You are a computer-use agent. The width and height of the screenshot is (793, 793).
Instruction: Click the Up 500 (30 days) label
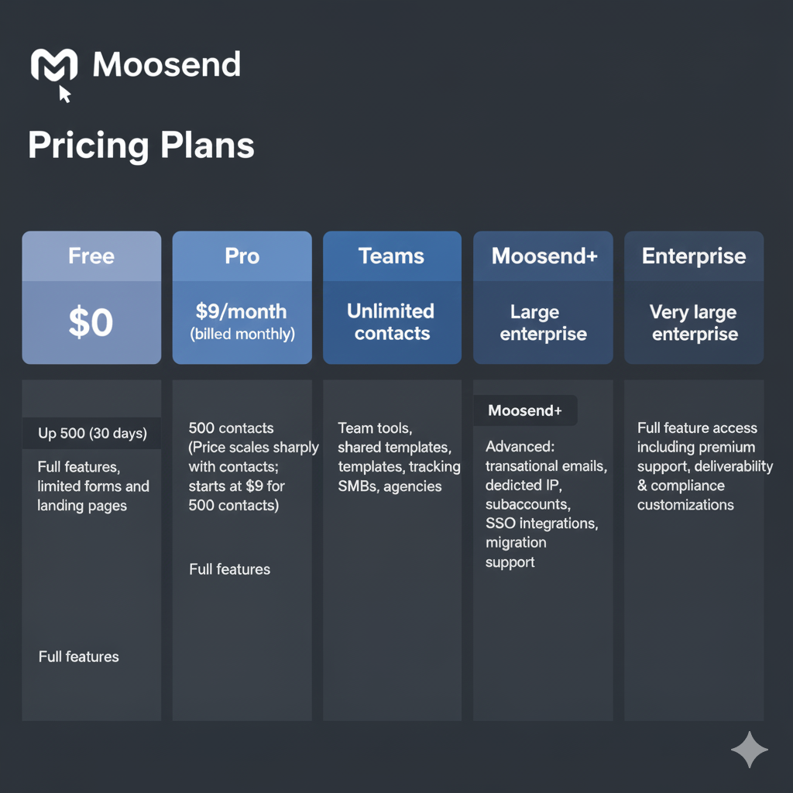92,434
